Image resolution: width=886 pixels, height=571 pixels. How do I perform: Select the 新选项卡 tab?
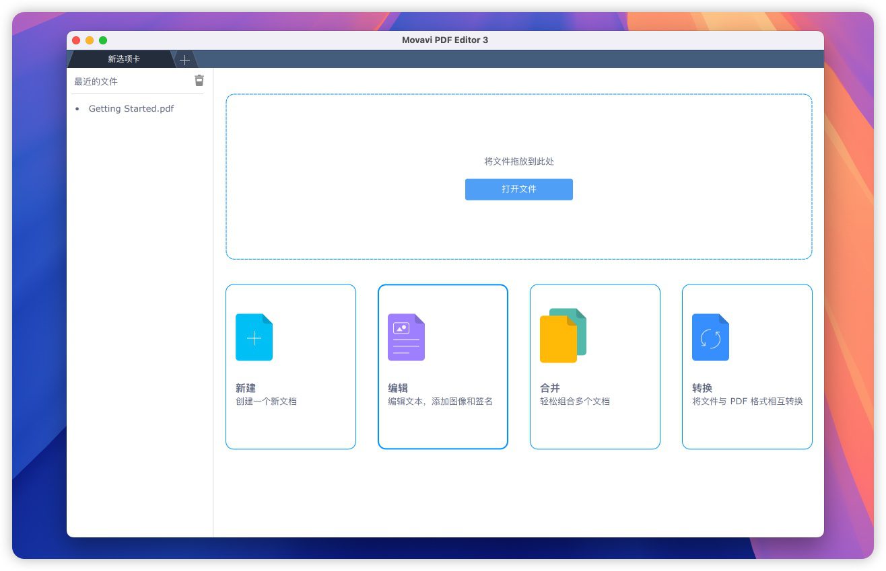(x=124, y=59)
